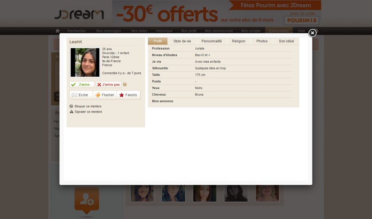Click the J'aime green checkmark button

(82, 84)
